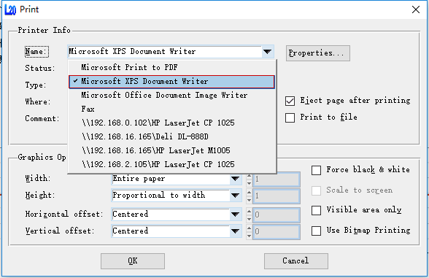Open the printer Name dropdown arrow

(x=267, y=52)
